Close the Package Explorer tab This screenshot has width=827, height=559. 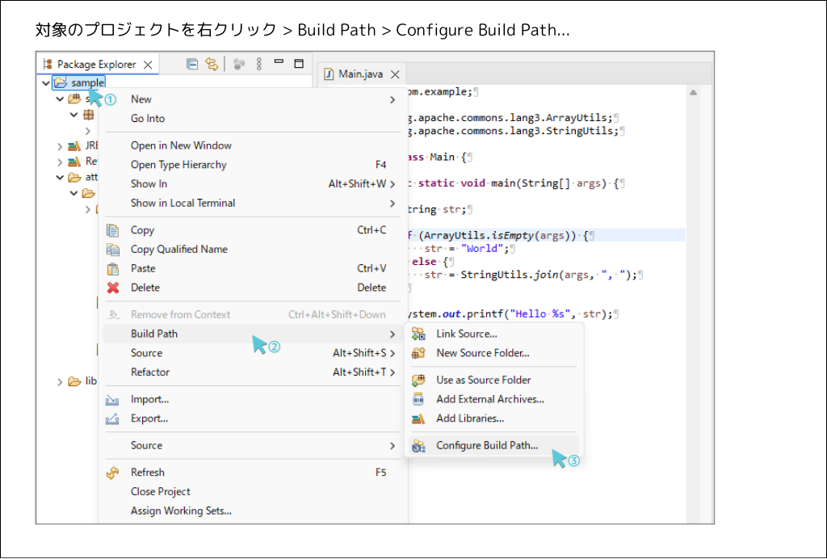coord(149,65)
